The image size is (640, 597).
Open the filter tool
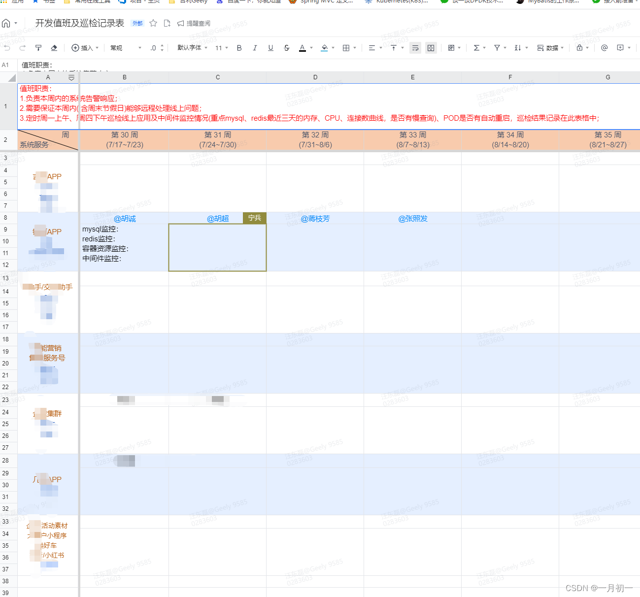[500, 48]
